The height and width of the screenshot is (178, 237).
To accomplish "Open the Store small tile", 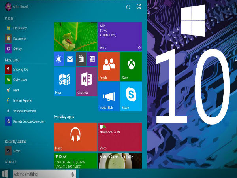I will click(x=81, y=59).
